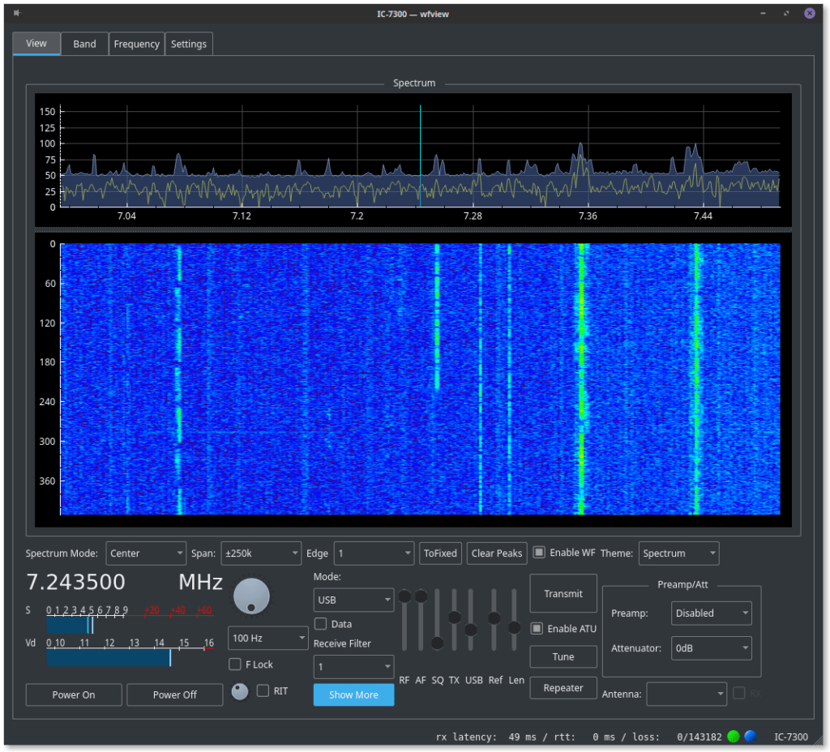The image size is (830, 752).
Task: Click the green connection status indicator
Action: point(733,737)
